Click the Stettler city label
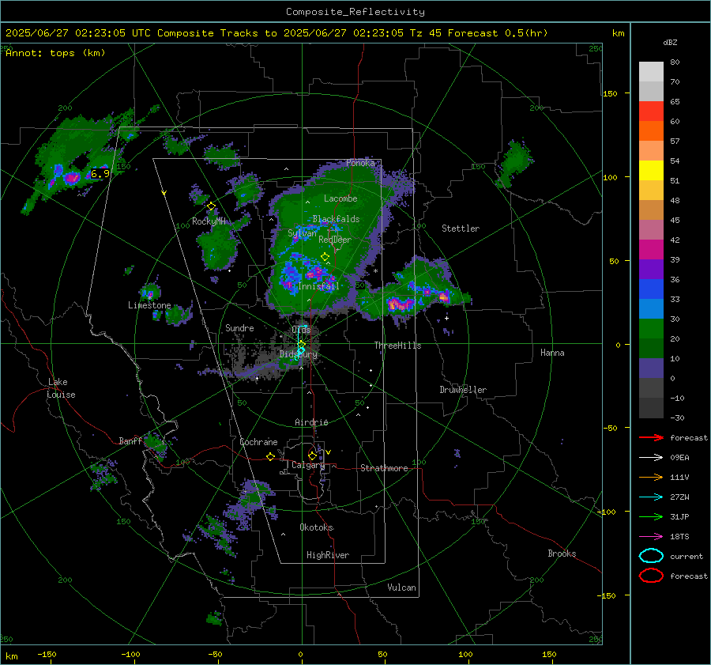This screenshot has height=665, width=711. (461, 229)
